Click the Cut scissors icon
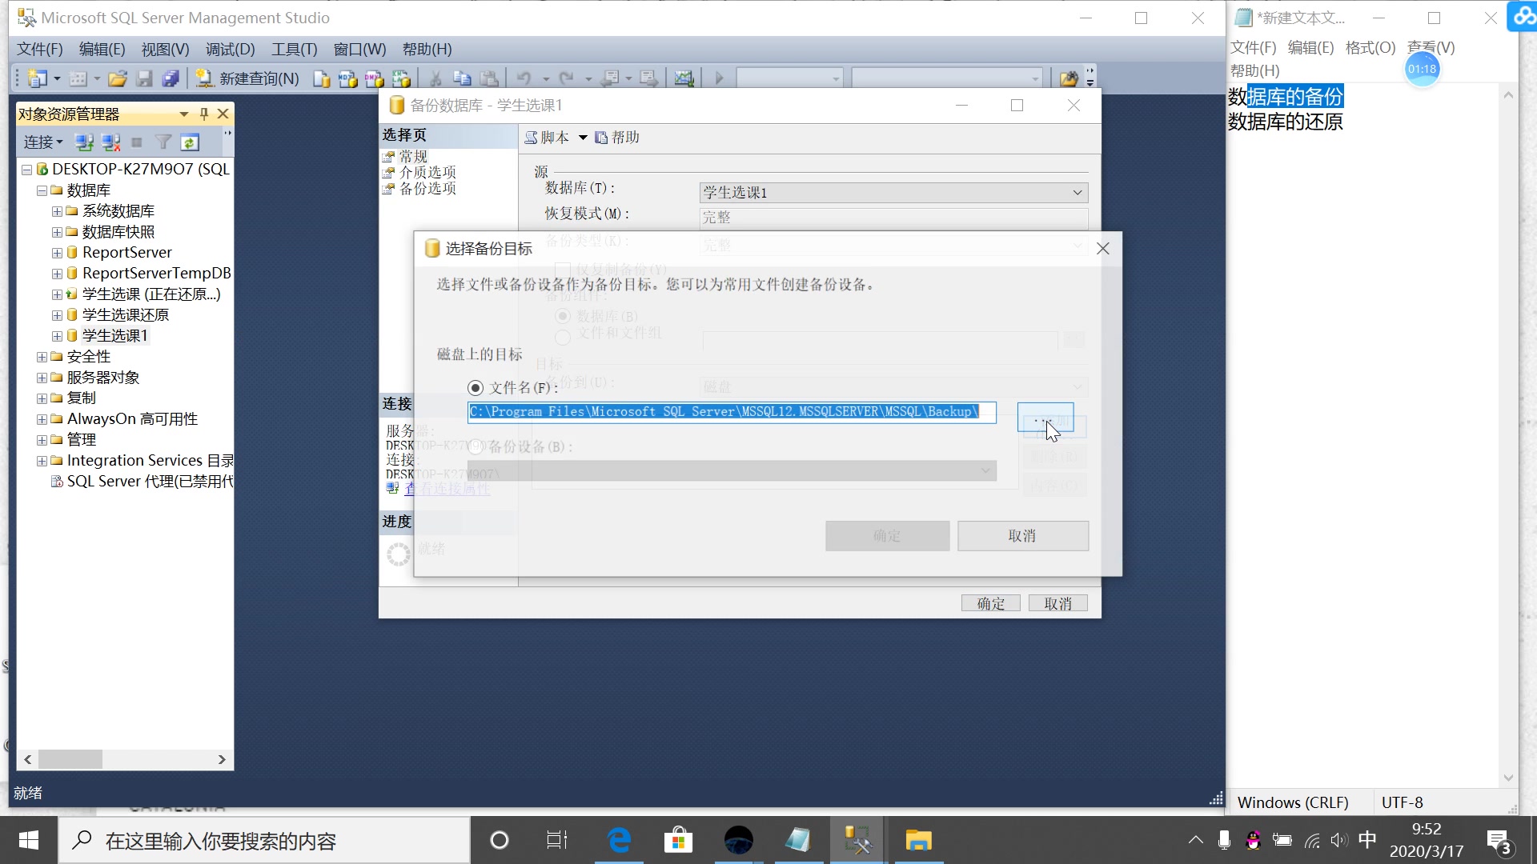The height and width of the screenshot is (864, 1537). [435, 78]
